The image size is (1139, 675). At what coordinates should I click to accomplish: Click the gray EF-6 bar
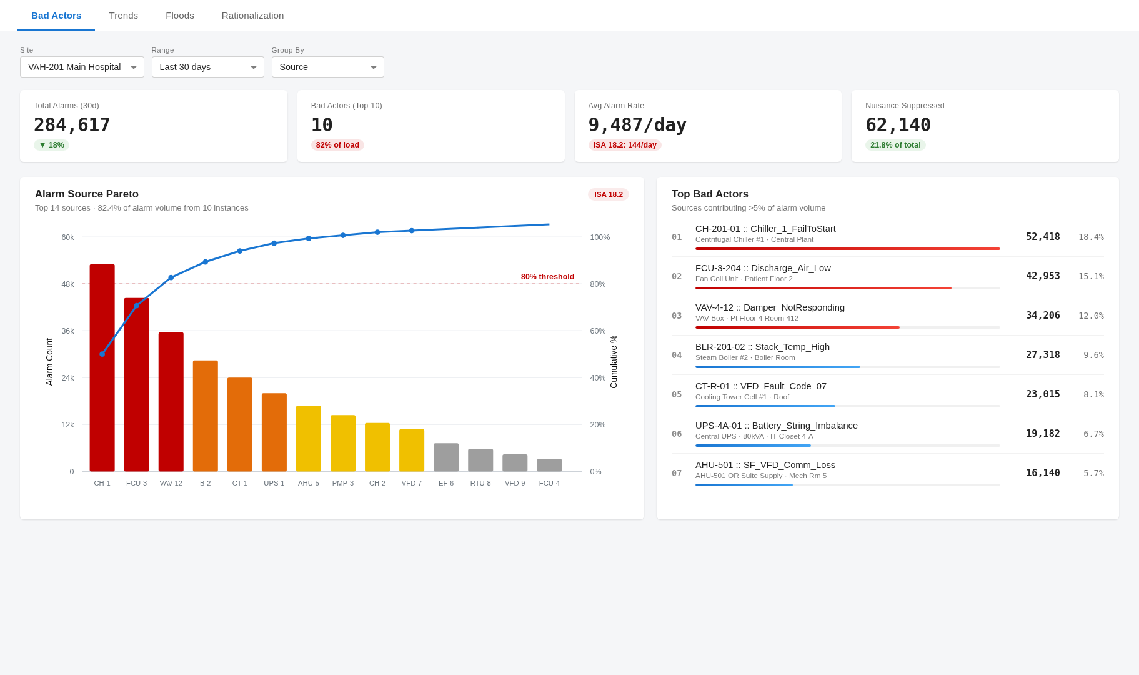[446, 457]
